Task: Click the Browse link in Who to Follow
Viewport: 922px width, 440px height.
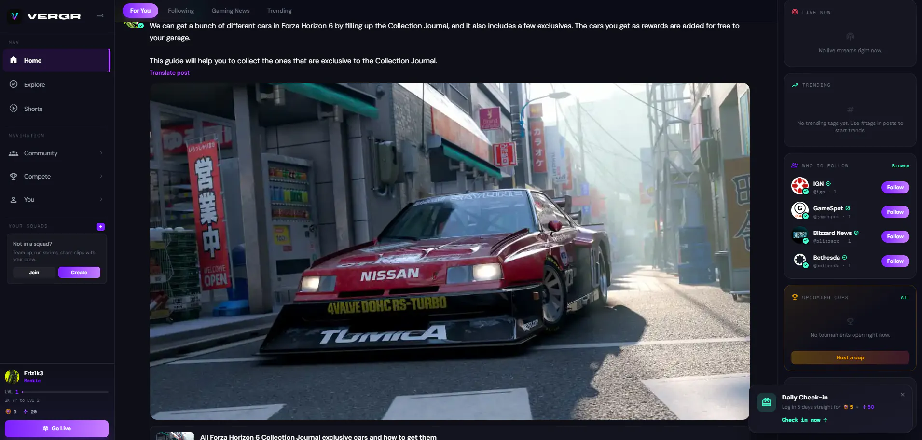Action: pos(900,166)
